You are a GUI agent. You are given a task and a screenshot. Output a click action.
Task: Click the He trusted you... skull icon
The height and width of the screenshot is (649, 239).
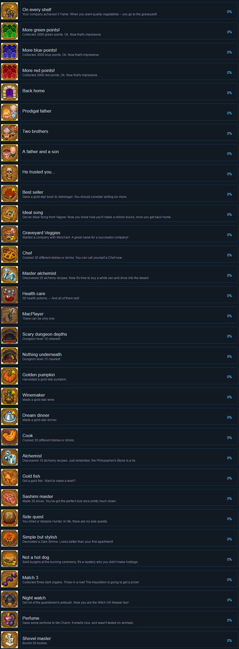(x=10, y=173)
